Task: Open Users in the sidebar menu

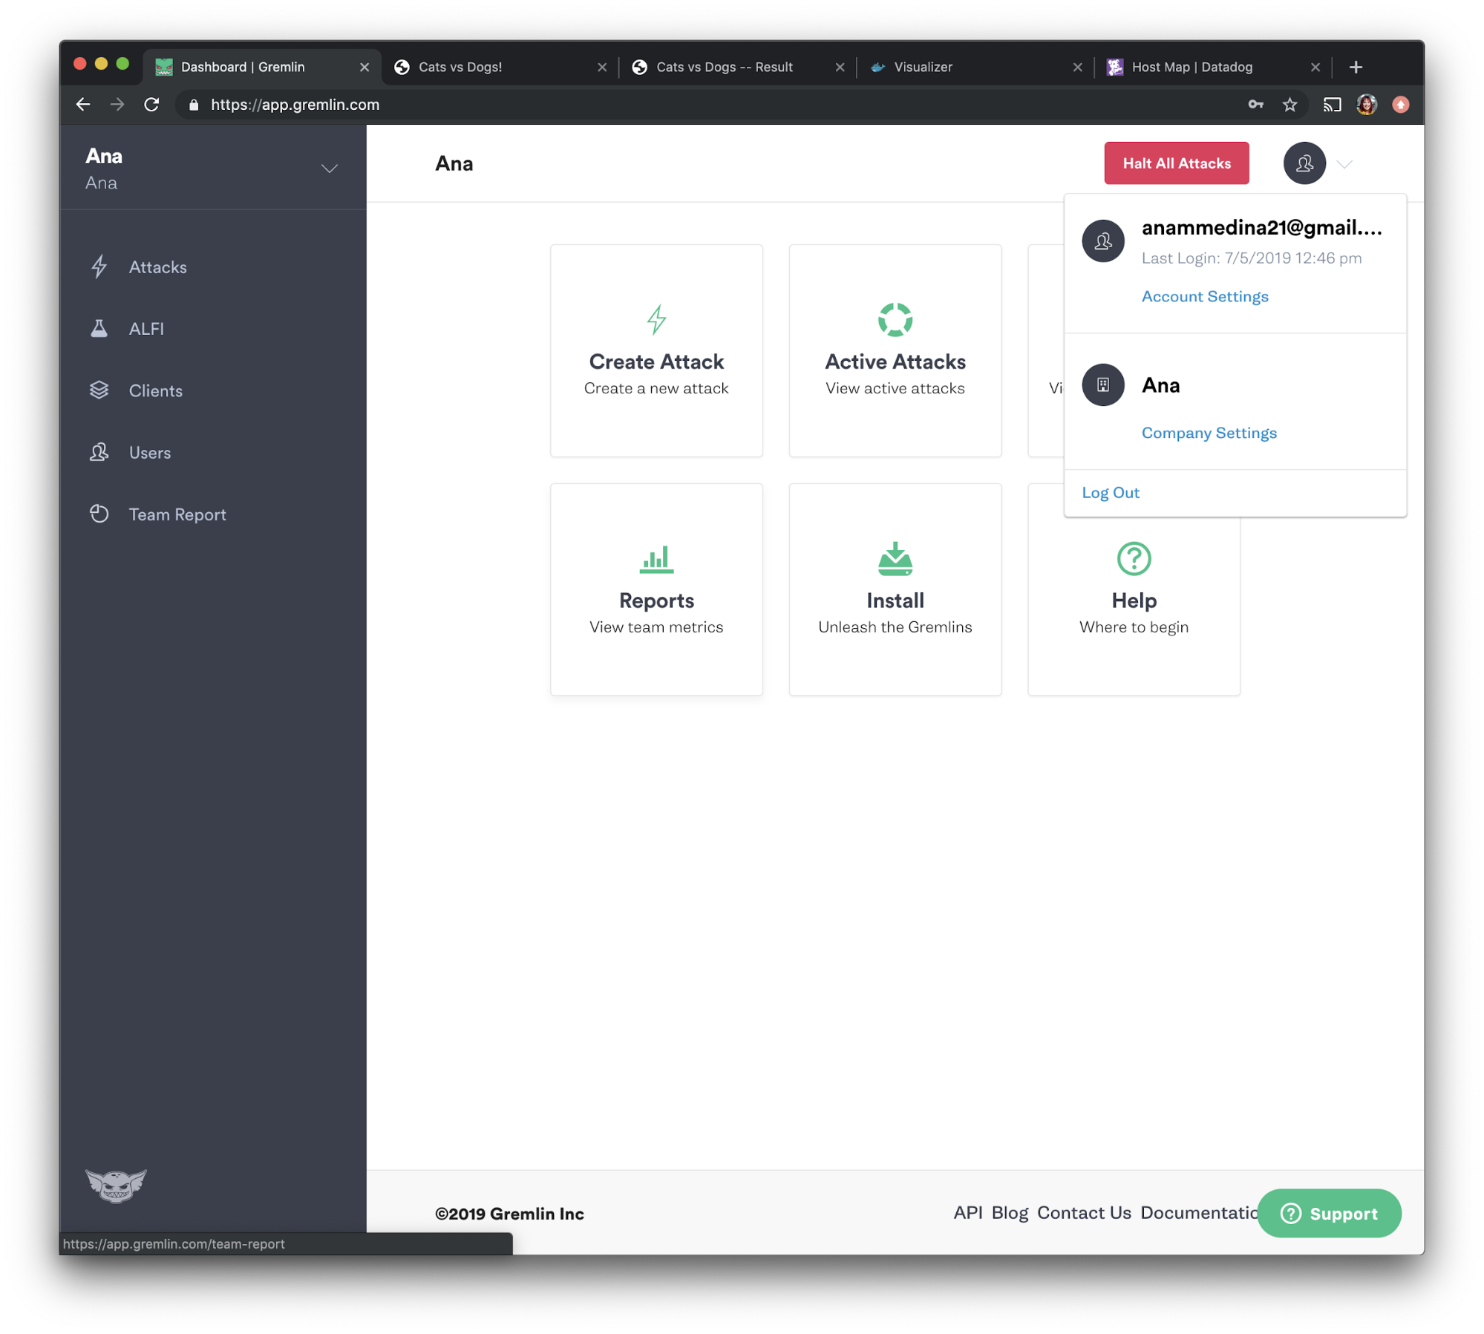Action: click(x=150, y=452)
